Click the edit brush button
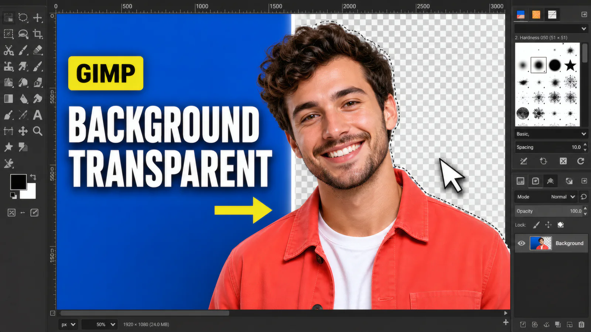This screenshot has height=332, width=591. pos(524,161)
